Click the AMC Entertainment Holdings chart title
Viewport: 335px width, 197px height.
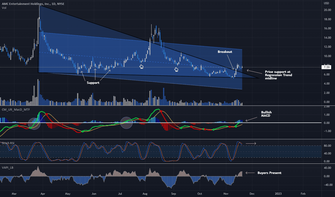33,4
